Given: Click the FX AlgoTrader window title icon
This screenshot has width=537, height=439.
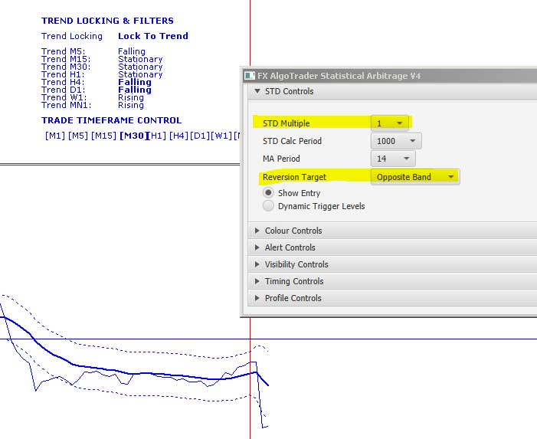Looking at the screenshot, I should (x=250, y=76).
